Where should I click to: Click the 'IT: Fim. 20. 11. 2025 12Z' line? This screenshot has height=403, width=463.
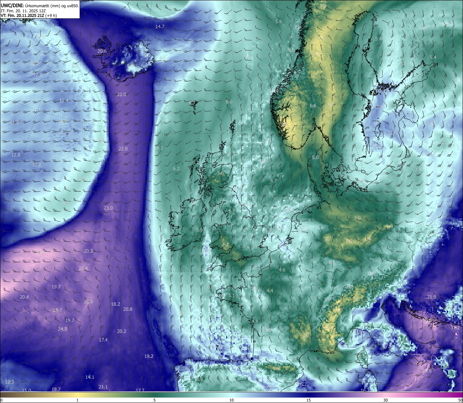[x=23, y=10]
